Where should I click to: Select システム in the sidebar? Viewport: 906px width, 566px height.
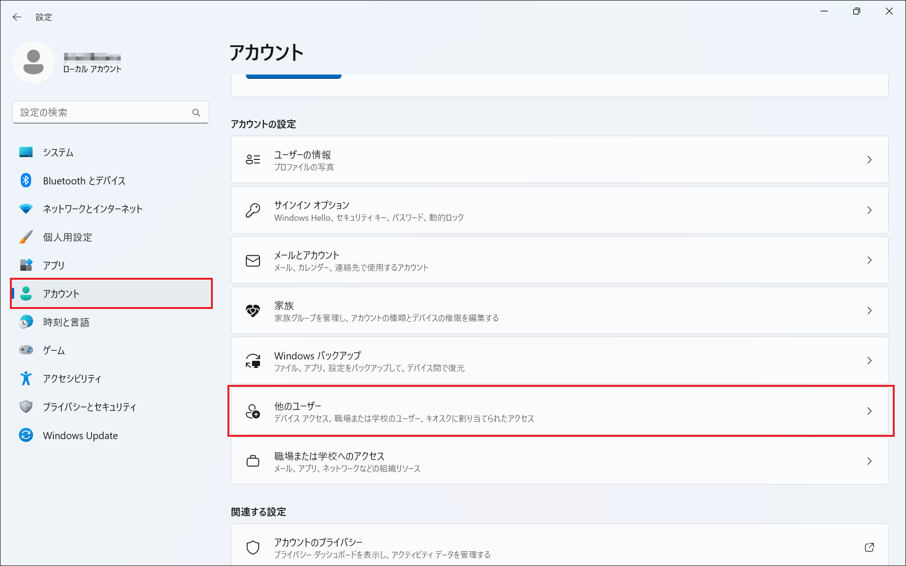(x=59, y=152)
